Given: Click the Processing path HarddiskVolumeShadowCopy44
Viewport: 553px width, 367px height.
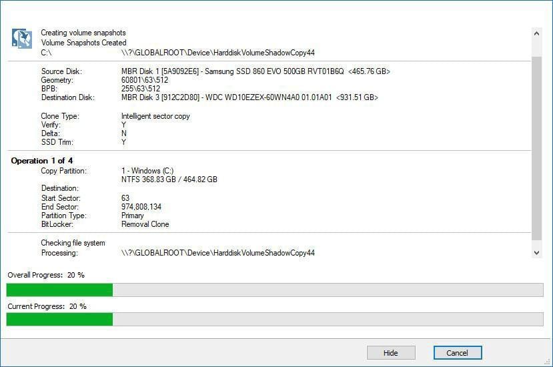Looking at the screenshot, I should click(218, 253).
